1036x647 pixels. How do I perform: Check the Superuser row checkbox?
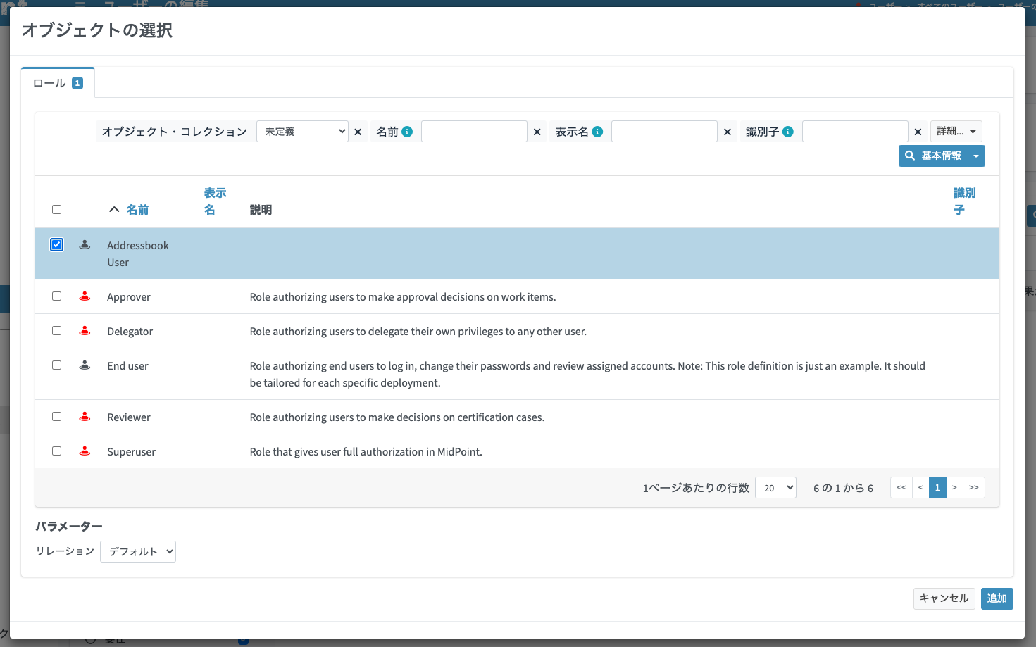click(x=56, y=451)
